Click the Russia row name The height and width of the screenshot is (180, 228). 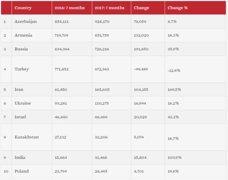tap(22, 49)
